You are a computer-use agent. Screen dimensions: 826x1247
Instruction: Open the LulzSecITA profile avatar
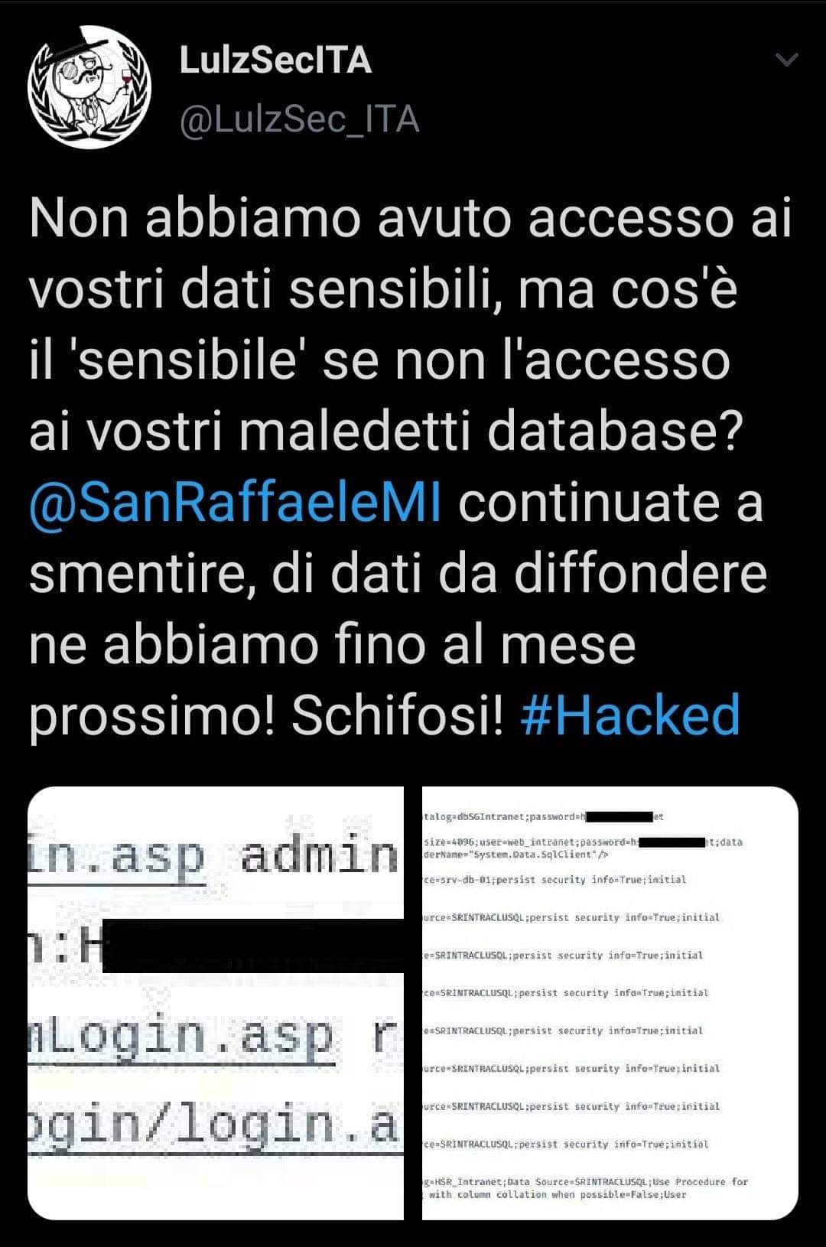point(89,87)
